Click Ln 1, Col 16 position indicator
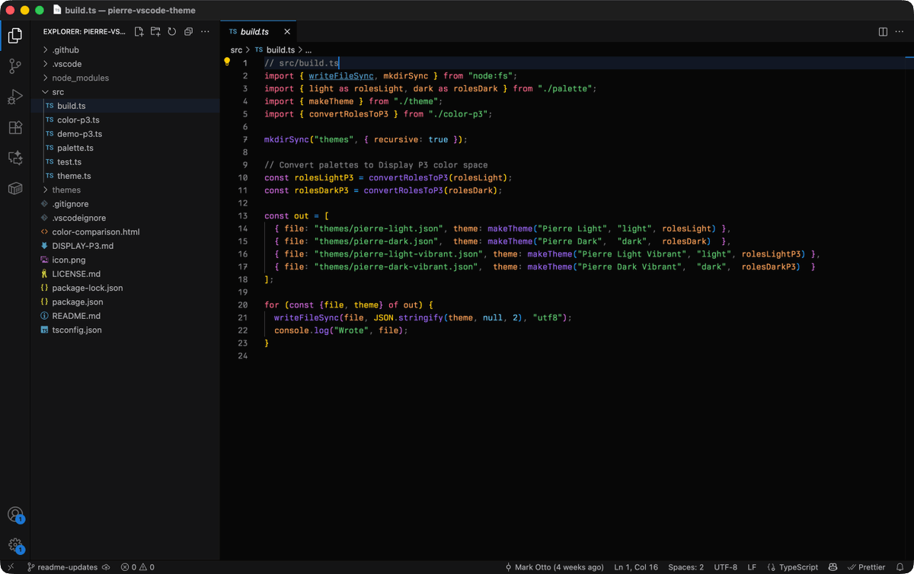The height and width of the screenshot is (574, 914). coord(636,567)
